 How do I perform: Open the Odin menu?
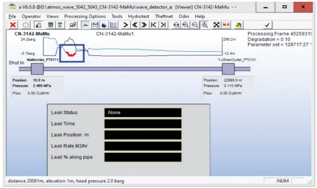[x=184, y=16]
